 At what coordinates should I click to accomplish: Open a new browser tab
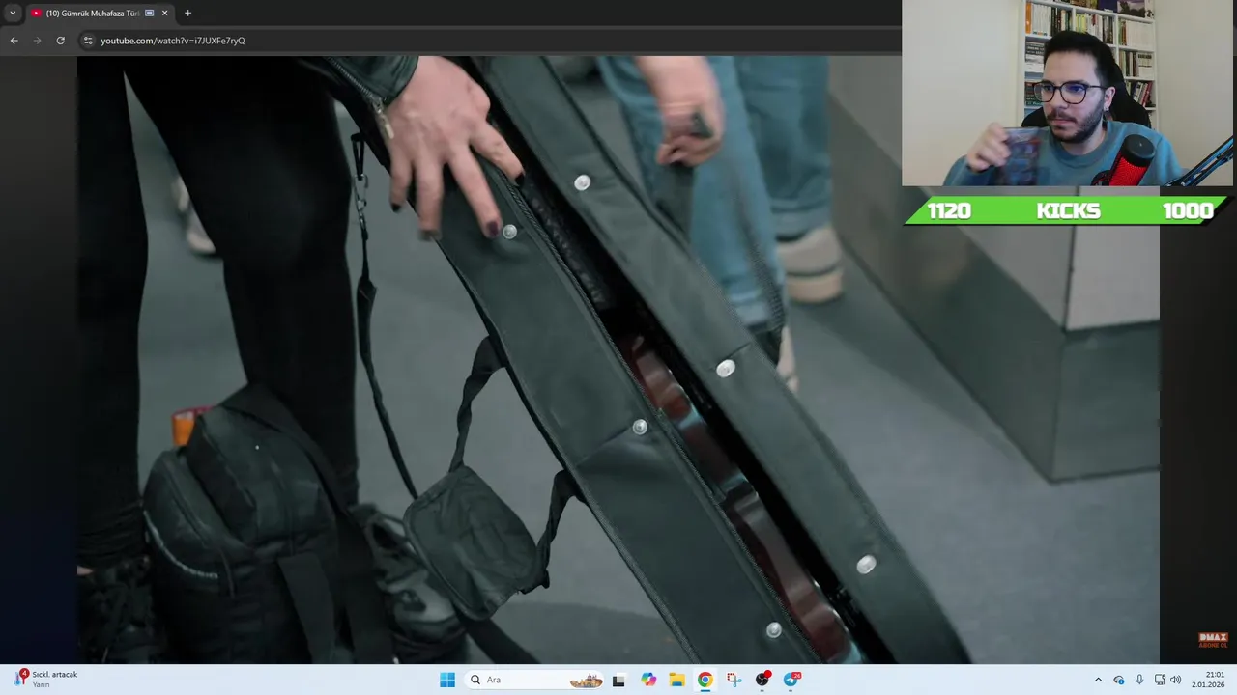coord(187,13)
